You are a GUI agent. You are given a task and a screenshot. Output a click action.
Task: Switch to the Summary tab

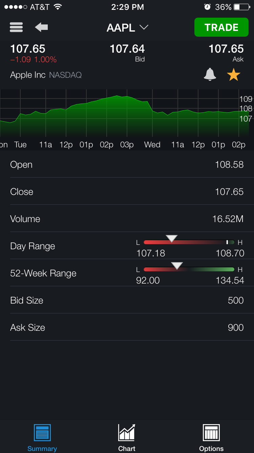point(42,438)
